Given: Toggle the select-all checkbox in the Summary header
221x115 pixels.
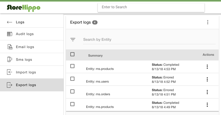Looking at the screenshot, I should pos(72,54).
